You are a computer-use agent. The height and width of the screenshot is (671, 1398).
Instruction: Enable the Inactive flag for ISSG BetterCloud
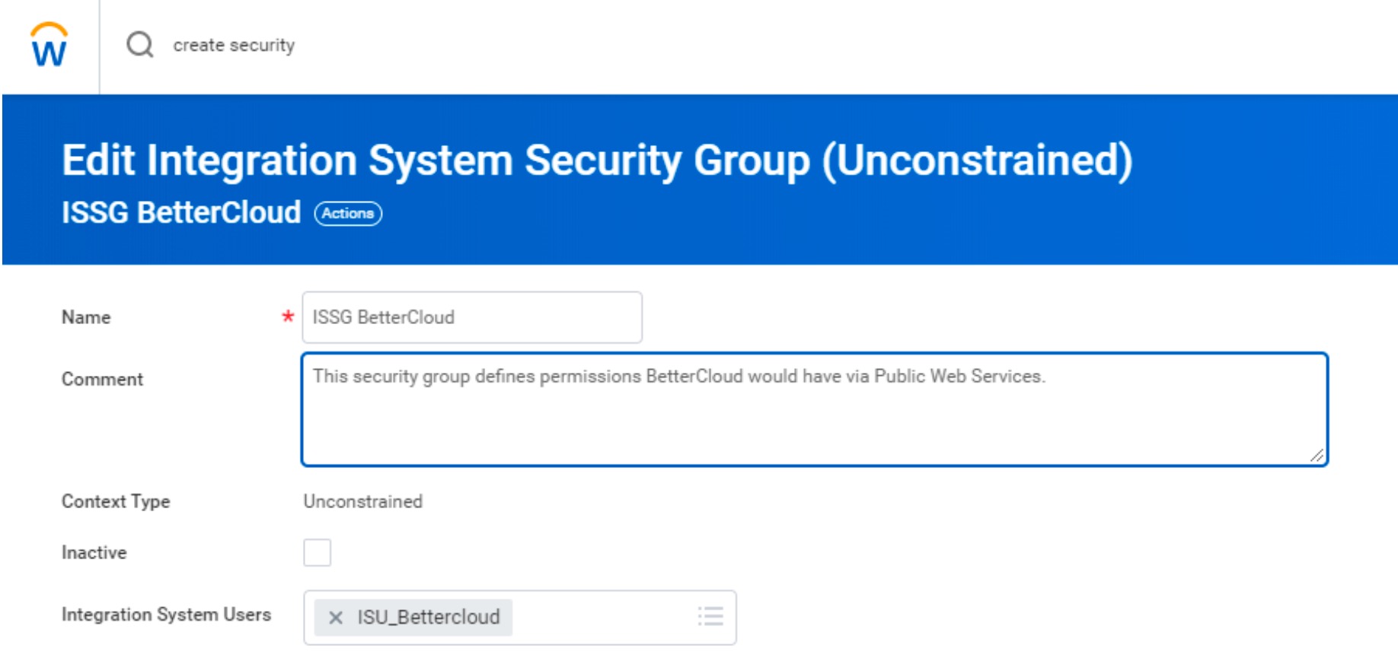point(317,553)
